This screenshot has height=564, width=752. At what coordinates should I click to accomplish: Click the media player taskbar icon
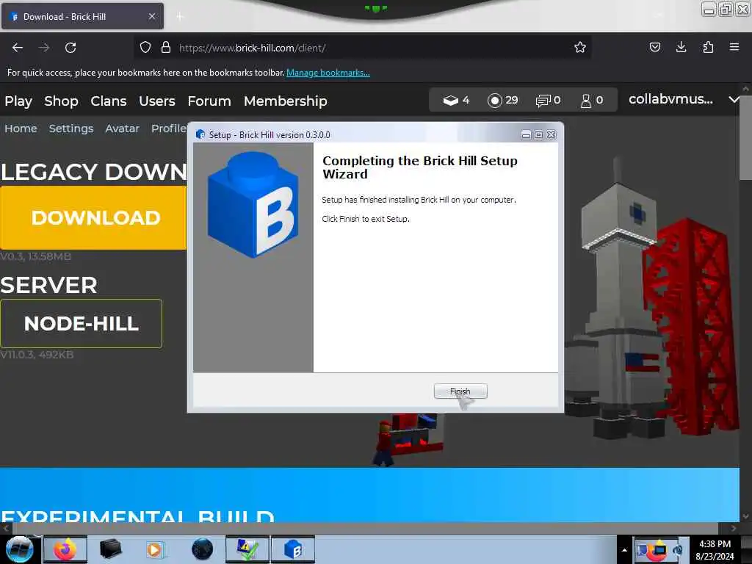point(155,549)
